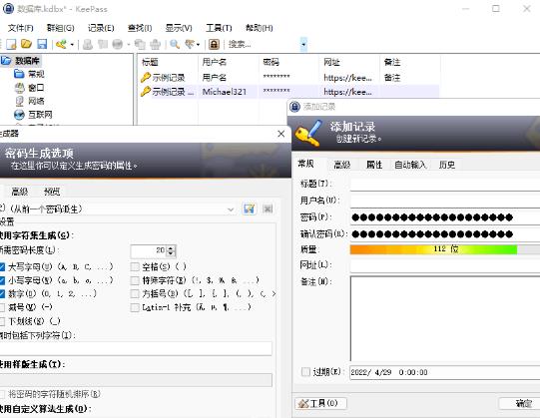
Task: Enable 特殊字符 special characters checkbox
Action: coord(135,280)
